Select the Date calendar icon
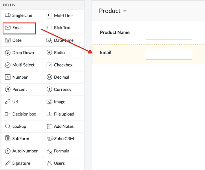This screenshot has height=170, width=205. click(x=8, y=40)
